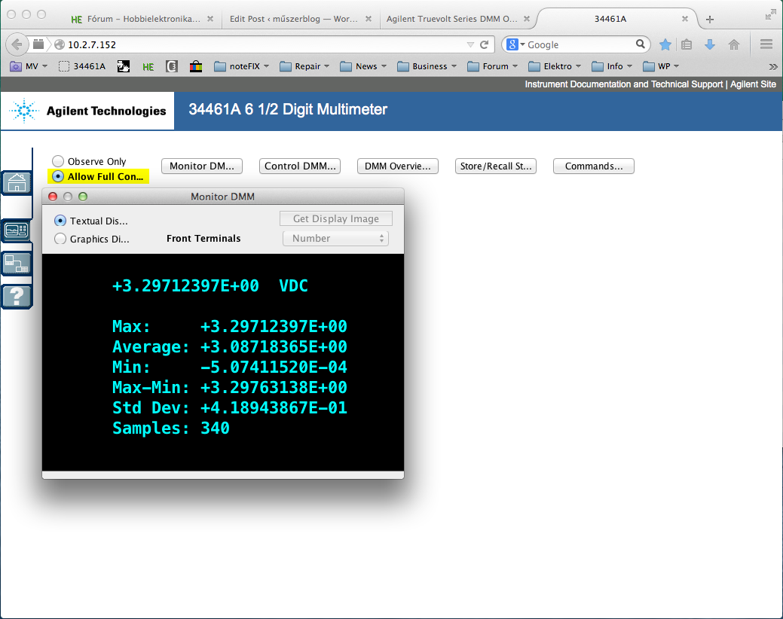Follow the Instrument Documentation and Technical Support link
The width and height of the screenshot is (783, 619).
[623, 84]
